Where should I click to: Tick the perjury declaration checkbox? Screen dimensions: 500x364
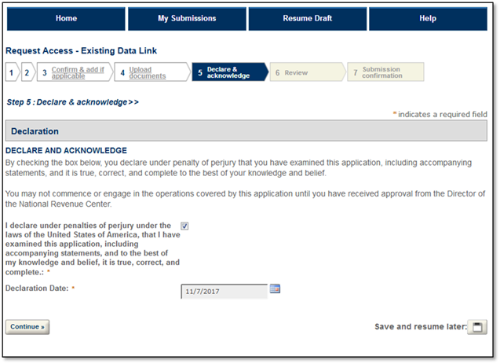coord(184,226)
